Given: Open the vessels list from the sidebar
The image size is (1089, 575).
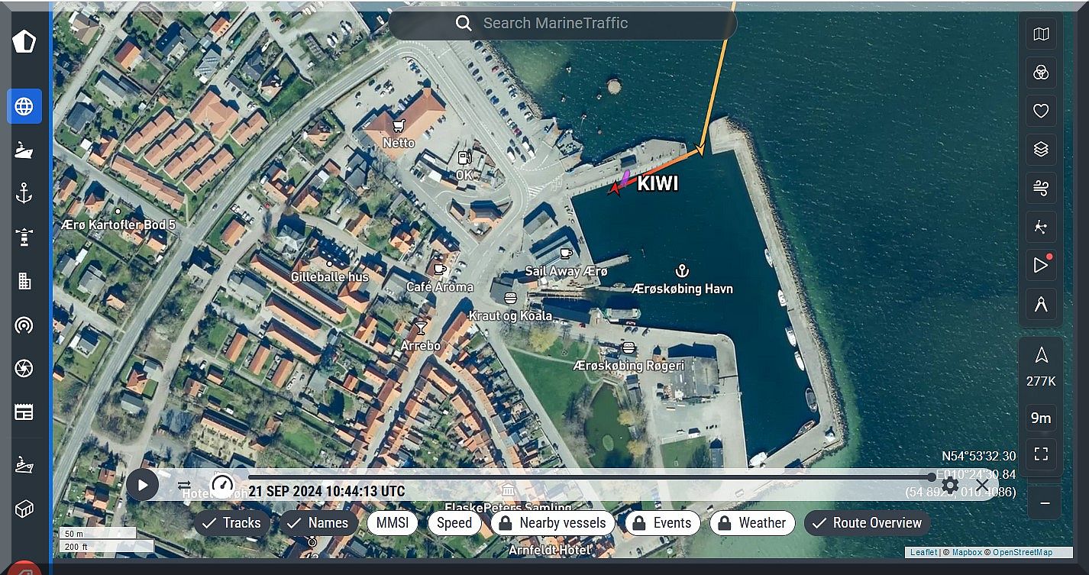Looking at the screenshot, I should [x=24, y=150].
